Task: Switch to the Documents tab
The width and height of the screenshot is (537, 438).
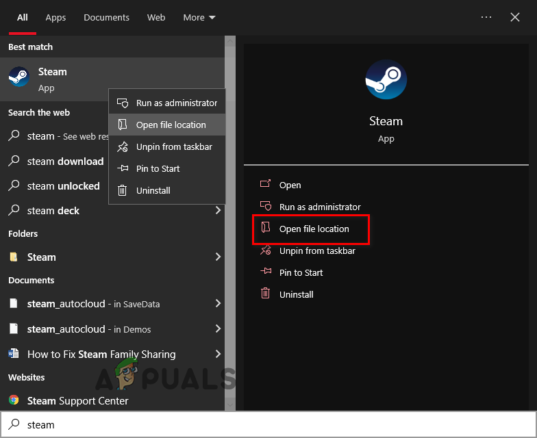Action: pyautogui.click(x=107, y=18)
